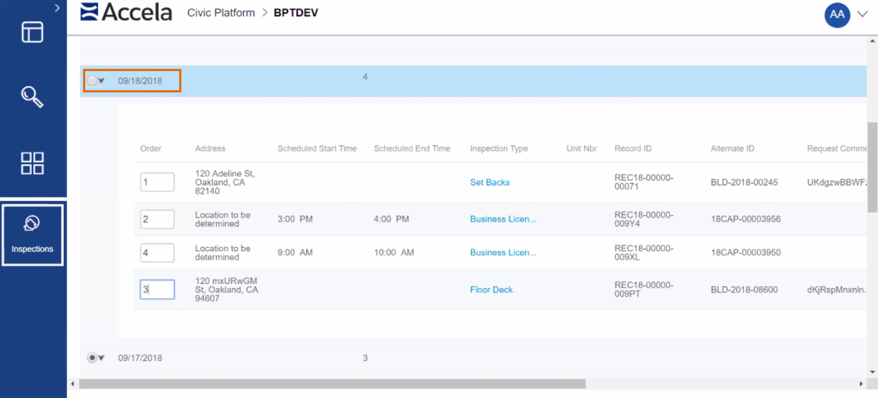Select the 09/17/2018 radio button

pos(92,358)
